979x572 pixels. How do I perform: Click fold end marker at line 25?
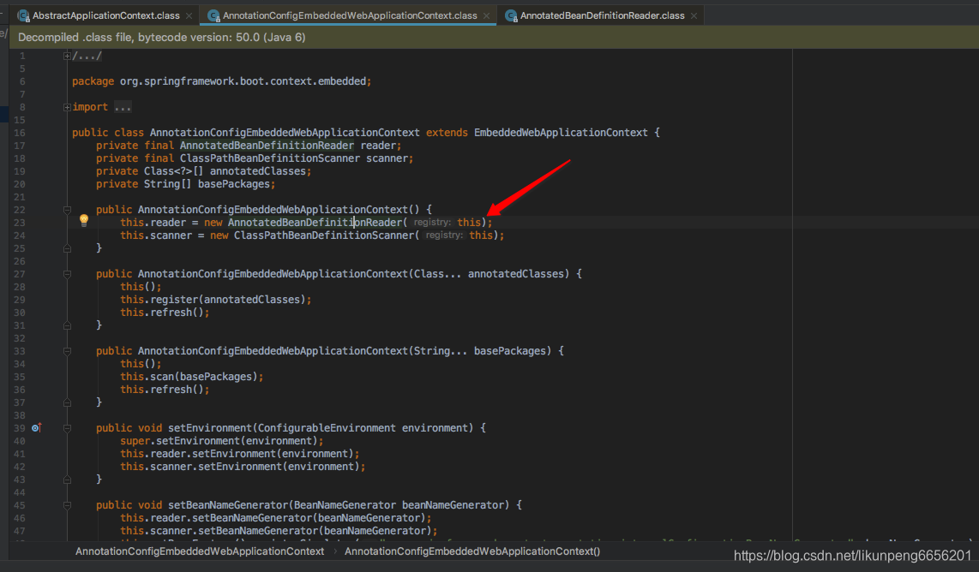point(67,248)
